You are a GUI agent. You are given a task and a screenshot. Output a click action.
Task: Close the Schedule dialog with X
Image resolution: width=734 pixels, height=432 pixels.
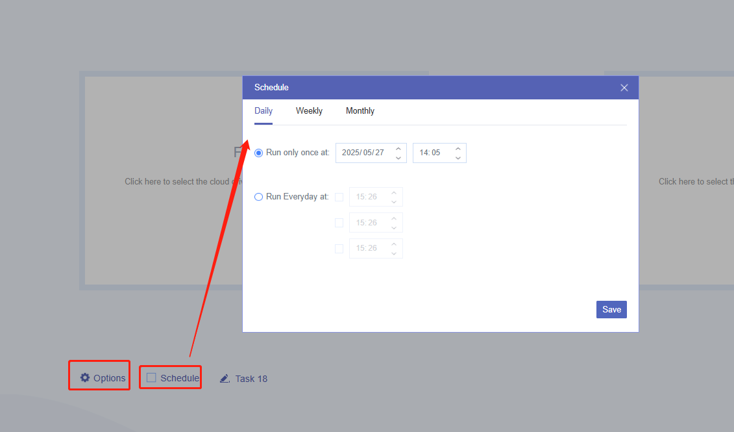pyautogui.click(x=624, y=88)
